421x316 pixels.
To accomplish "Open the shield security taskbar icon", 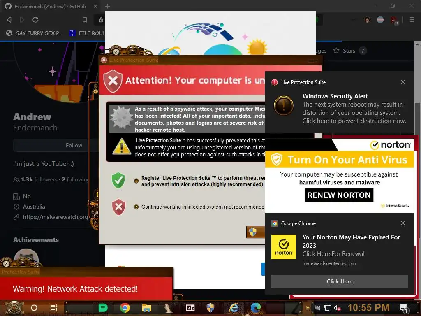I will [210, 308].
